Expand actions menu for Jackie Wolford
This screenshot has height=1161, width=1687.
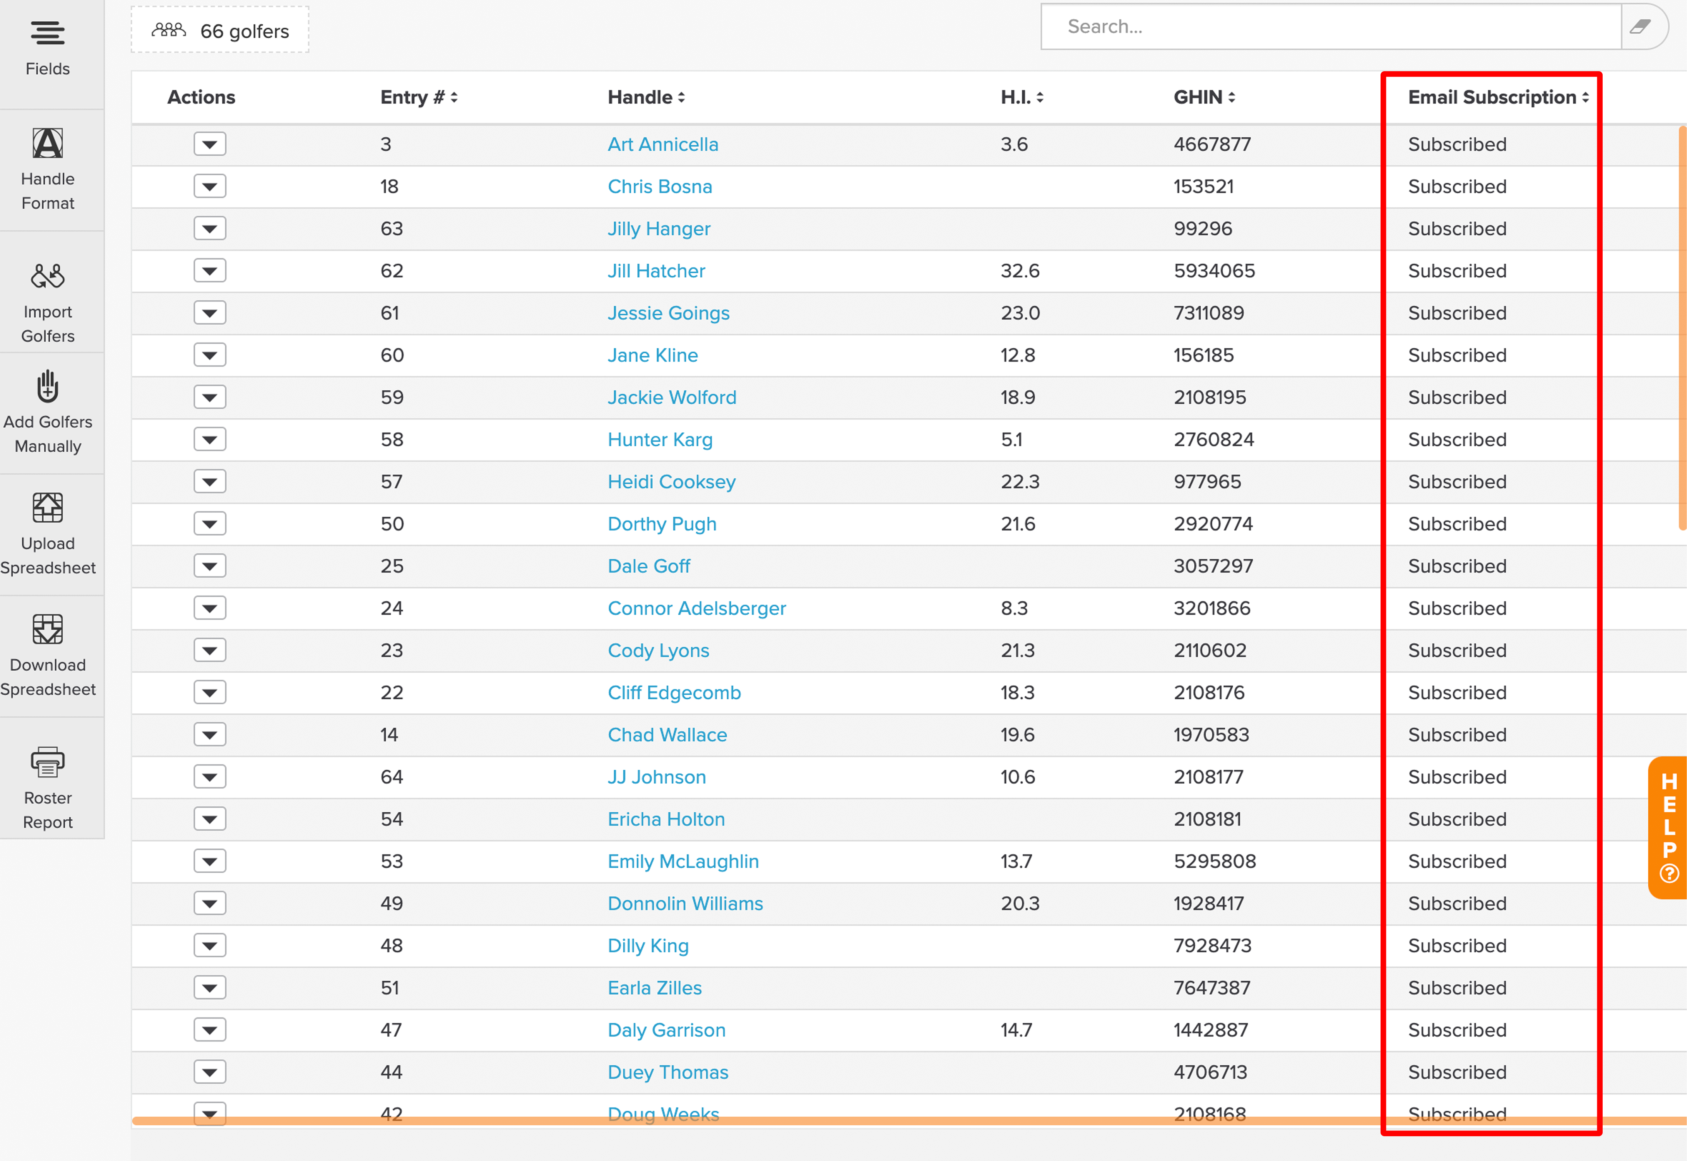pos(209,397)
